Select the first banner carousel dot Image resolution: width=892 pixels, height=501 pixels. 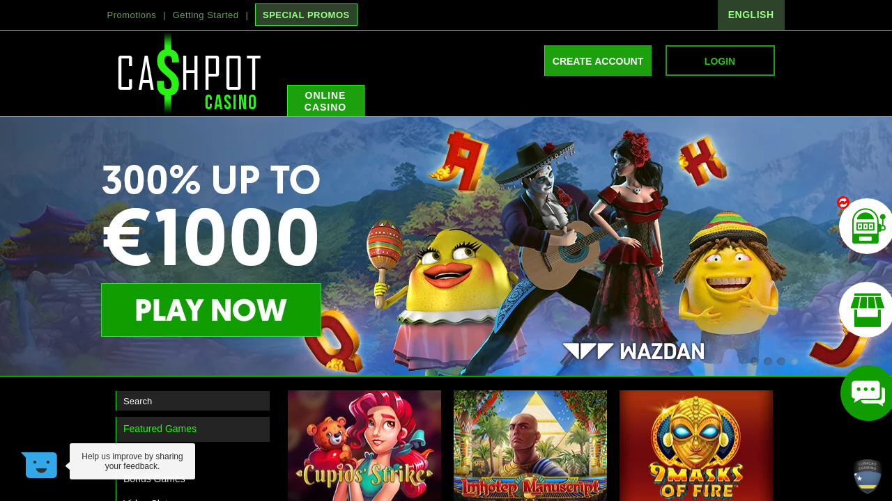coord(754,361)
